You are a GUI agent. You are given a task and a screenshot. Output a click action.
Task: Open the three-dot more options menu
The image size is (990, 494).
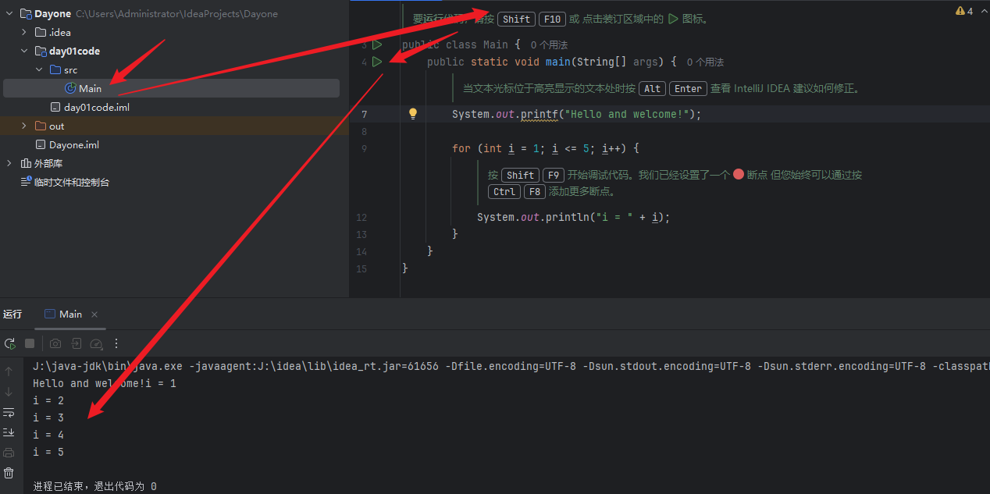click(x=116, y=343)
